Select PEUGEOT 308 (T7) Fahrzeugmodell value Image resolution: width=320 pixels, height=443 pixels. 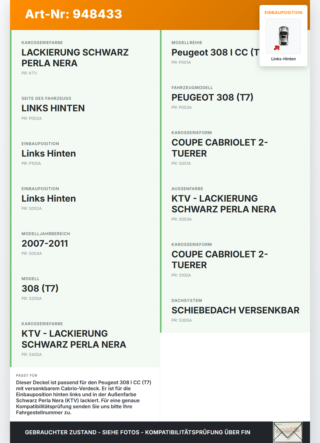pos(212,97)
